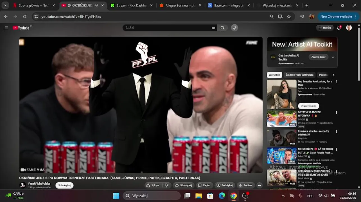Show hidden system tray icons
361x202 pixels.
tap(283, 196)
